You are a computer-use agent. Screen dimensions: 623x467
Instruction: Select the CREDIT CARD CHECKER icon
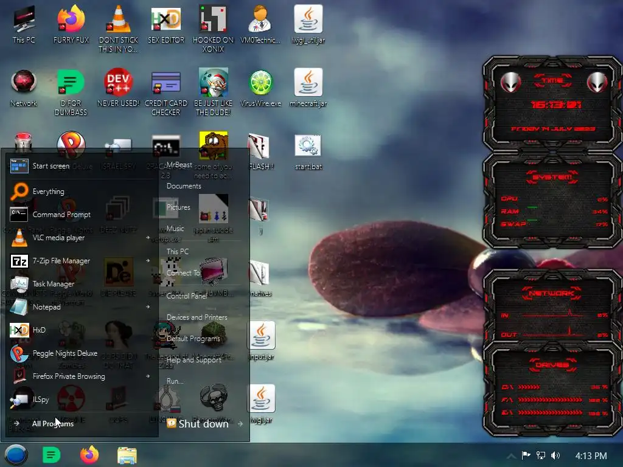166,92
